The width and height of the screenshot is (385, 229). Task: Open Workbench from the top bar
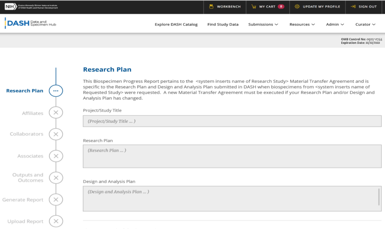[225, 7]
